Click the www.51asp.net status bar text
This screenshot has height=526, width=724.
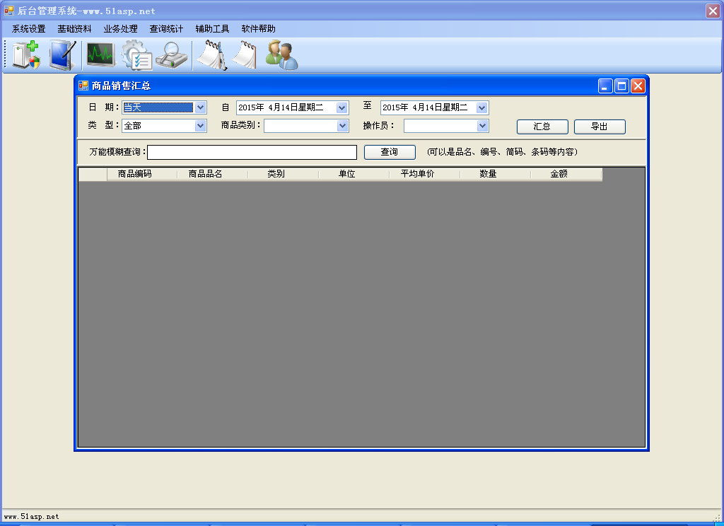(x=31, y=516)
